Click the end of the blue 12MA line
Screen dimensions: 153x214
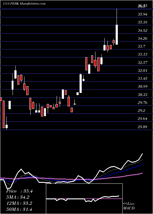tap(142, 164)
